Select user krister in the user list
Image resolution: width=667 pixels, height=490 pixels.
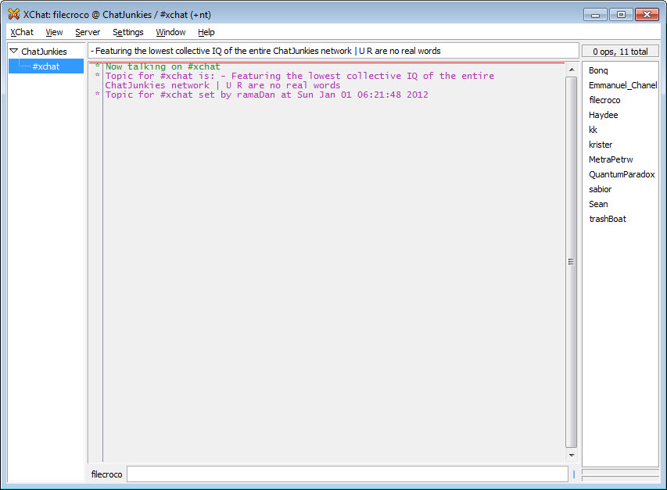tap(601, 145)
